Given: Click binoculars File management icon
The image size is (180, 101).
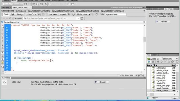Looking at the screenshot, I should click(69, 14).
